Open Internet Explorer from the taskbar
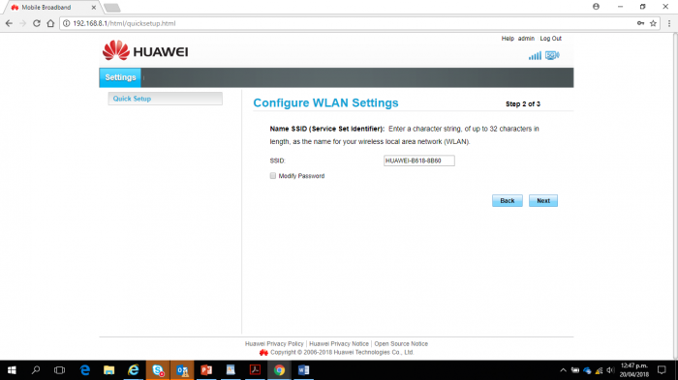678x380 pixels. point(134,370)
